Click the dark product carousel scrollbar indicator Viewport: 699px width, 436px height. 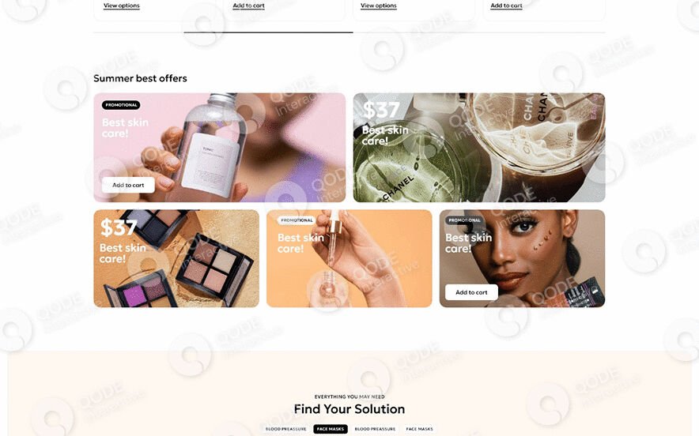click(x=268, y=32)
